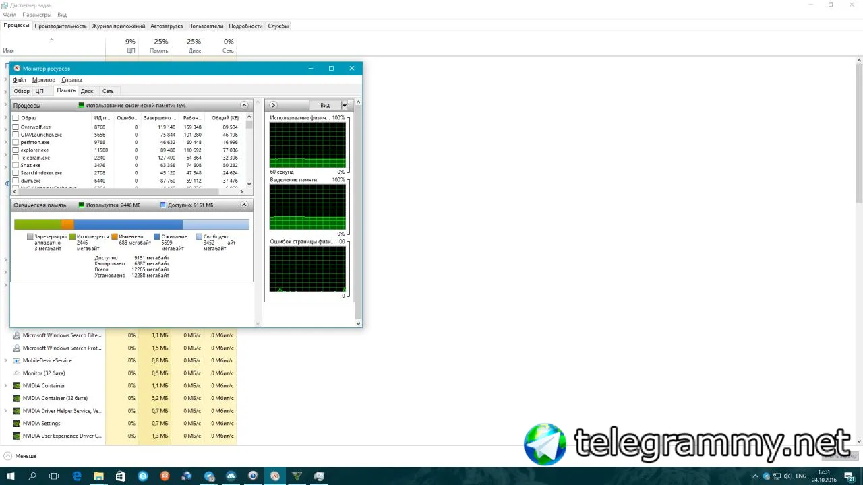The width and height of the screenshot is (863, 485).
Task: Open the Файл menu in Resource Monitor
Action: pyautogui.click(x=20, y=80)
